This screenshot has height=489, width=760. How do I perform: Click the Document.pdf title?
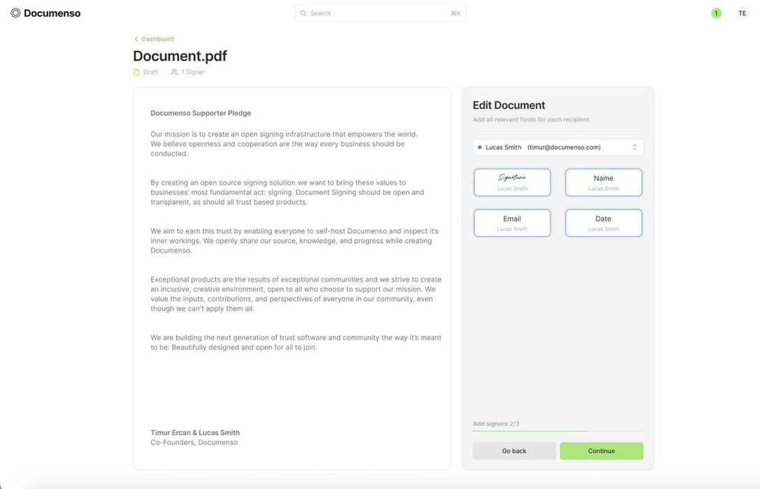click(180, 56)
